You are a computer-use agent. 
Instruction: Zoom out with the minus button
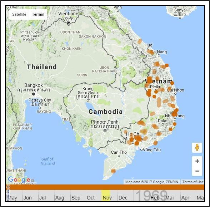(197, 171)
